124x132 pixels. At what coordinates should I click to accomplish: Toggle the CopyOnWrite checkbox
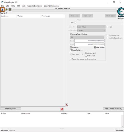click(71, 50)
